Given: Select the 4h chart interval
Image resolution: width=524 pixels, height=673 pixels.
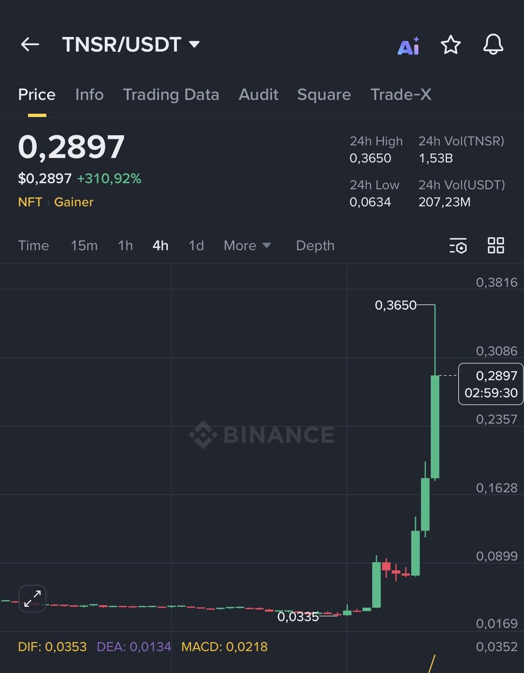Looking at the screenshot, I should pyautogui.click(x=160, y=245).
